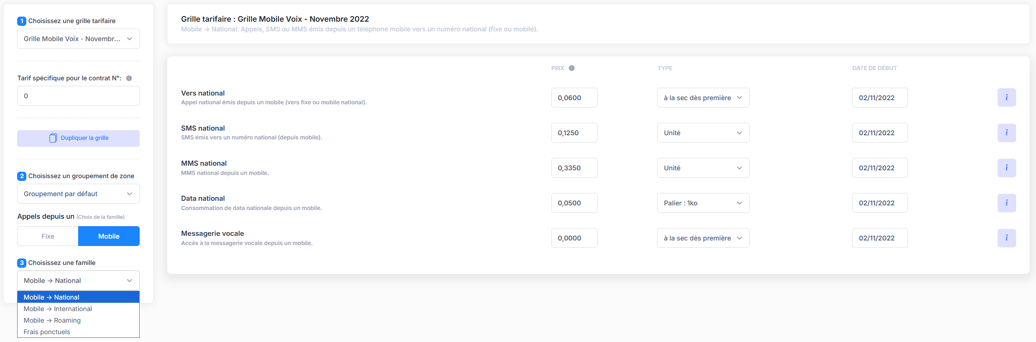Click the PRIX column help icon

(x=572, y=68)
